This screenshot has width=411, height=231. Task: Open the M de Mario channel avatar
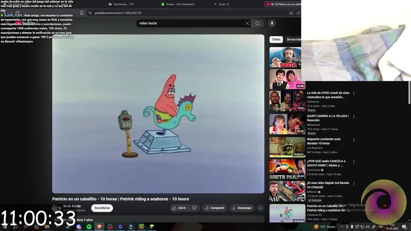point(57,208)
